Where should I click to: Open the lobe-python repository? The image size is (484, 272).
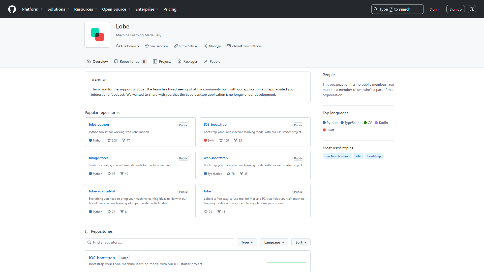[x=99, y=124]
